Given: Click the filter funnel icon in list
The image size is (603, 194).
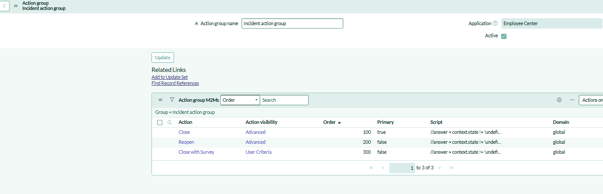Looking at the screenshot, I should (172, 100).
